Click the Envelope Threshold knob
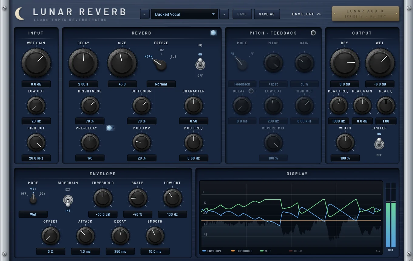Image resolution: width=413 pixels, height=261 pixels. [103, 198]
